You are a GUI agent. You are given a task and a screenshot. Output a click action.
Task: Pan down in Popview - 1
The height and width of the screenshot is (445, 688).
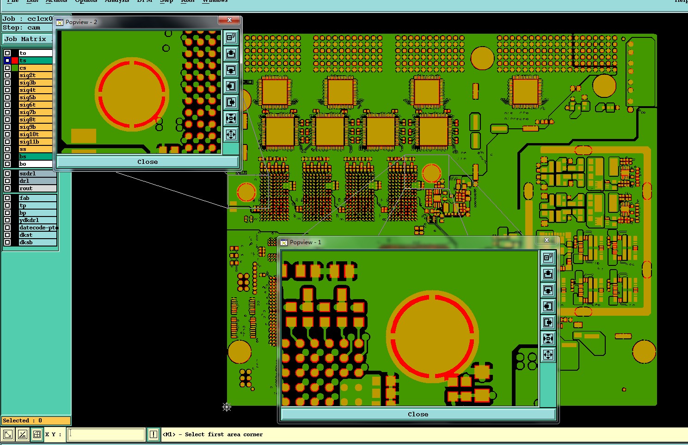[548, 290]
